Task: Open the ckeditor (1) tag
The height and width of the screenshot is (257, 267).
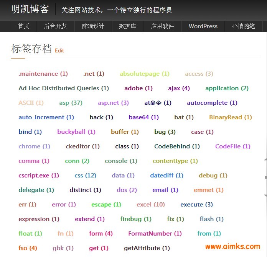Action: 83,146
